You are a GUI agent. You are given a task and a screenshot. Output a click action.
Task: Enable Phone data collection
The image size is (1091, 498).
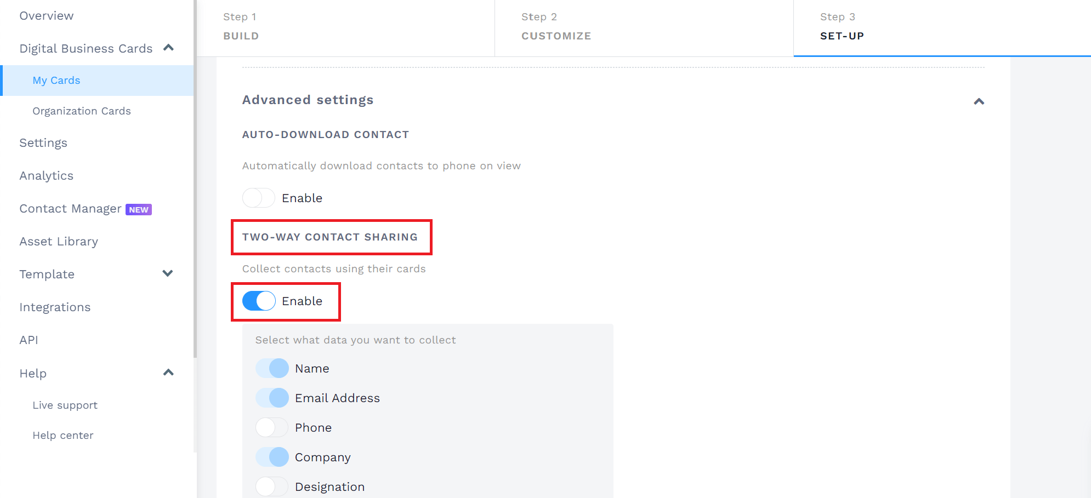272,427
